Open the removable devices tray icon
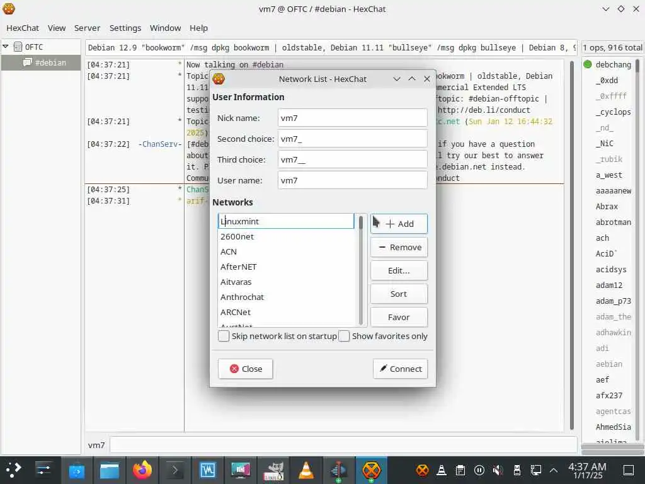Viewport: 645px width, 484px height. (517, 470)
